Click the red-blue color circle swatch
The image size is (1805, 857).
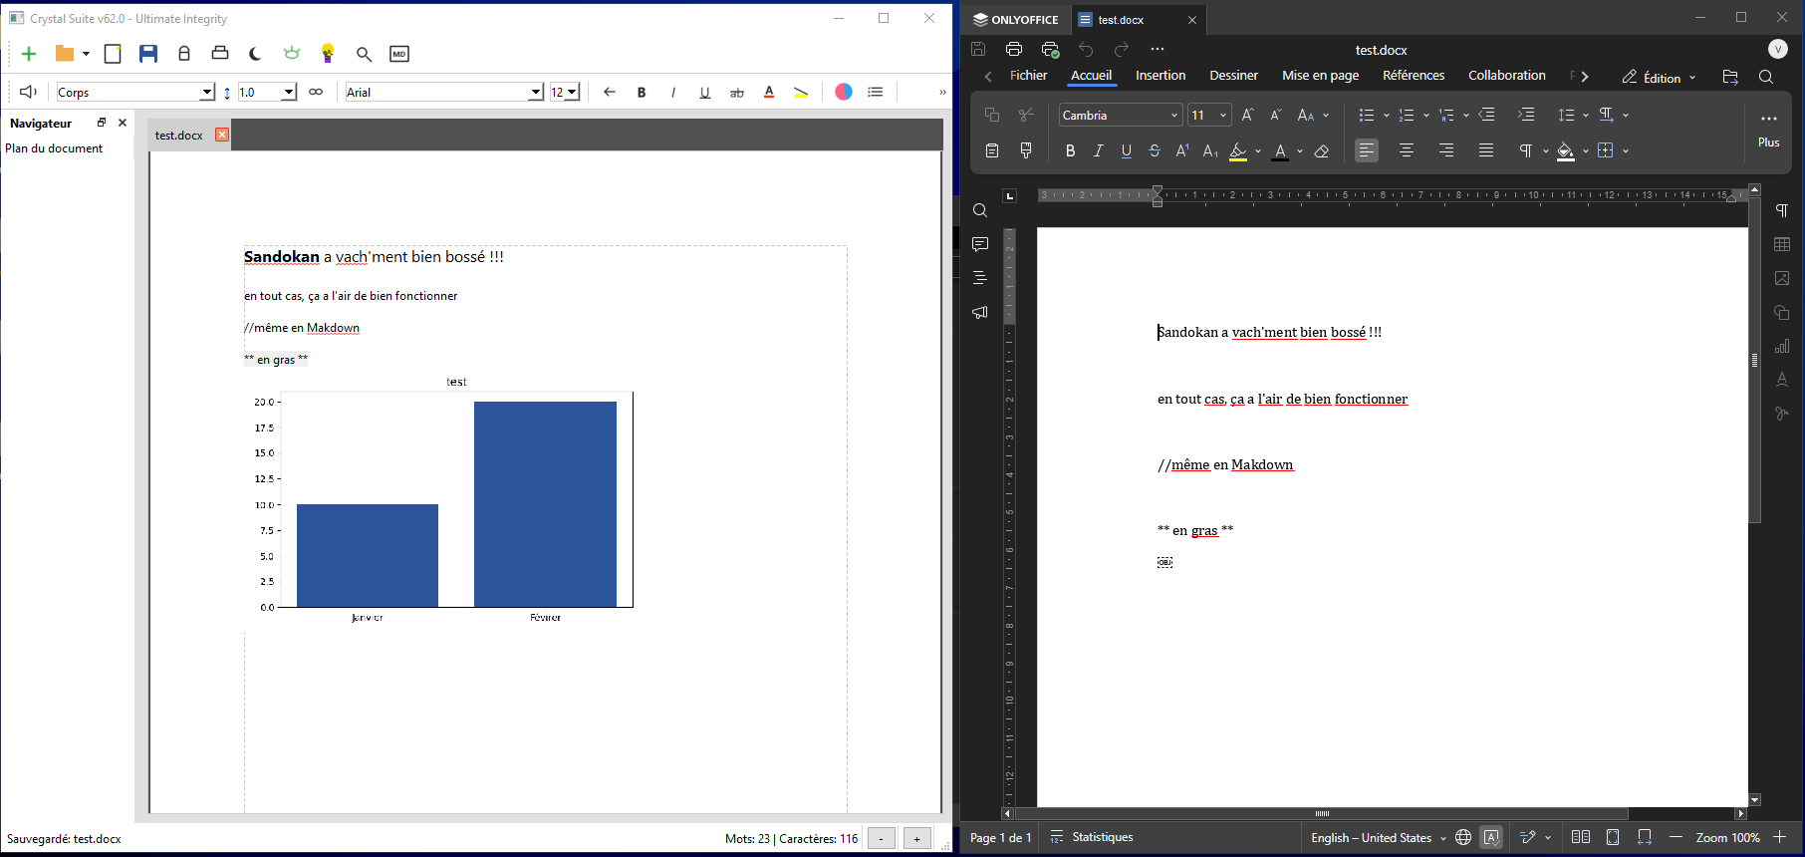[x=844, y=92]
